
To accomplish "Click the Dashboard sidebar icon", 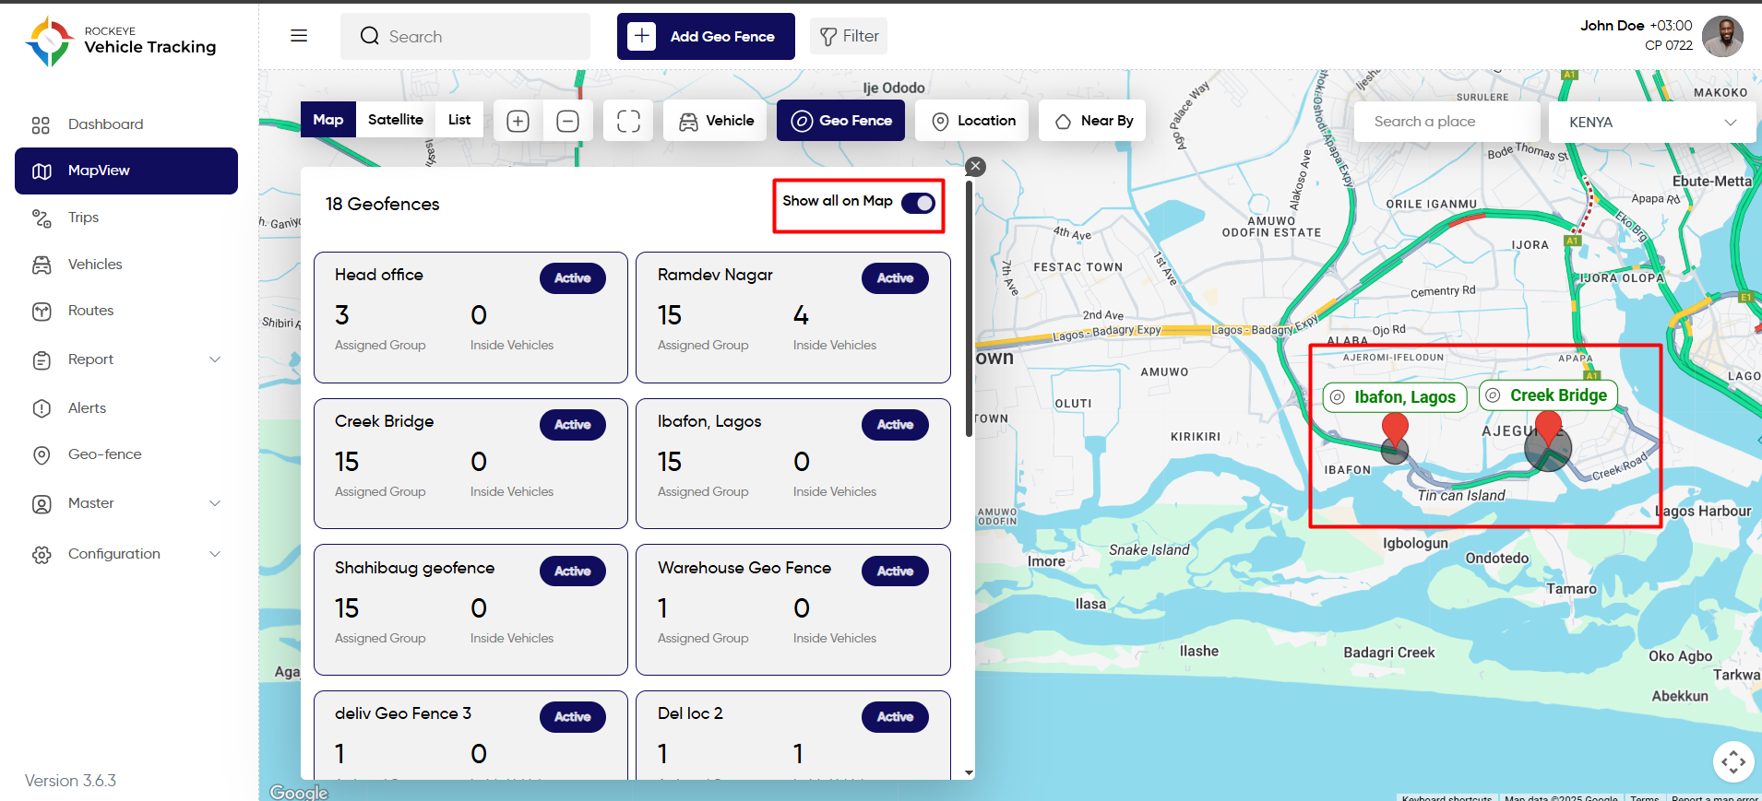I will pyautogui.click(x=41, y=124).
